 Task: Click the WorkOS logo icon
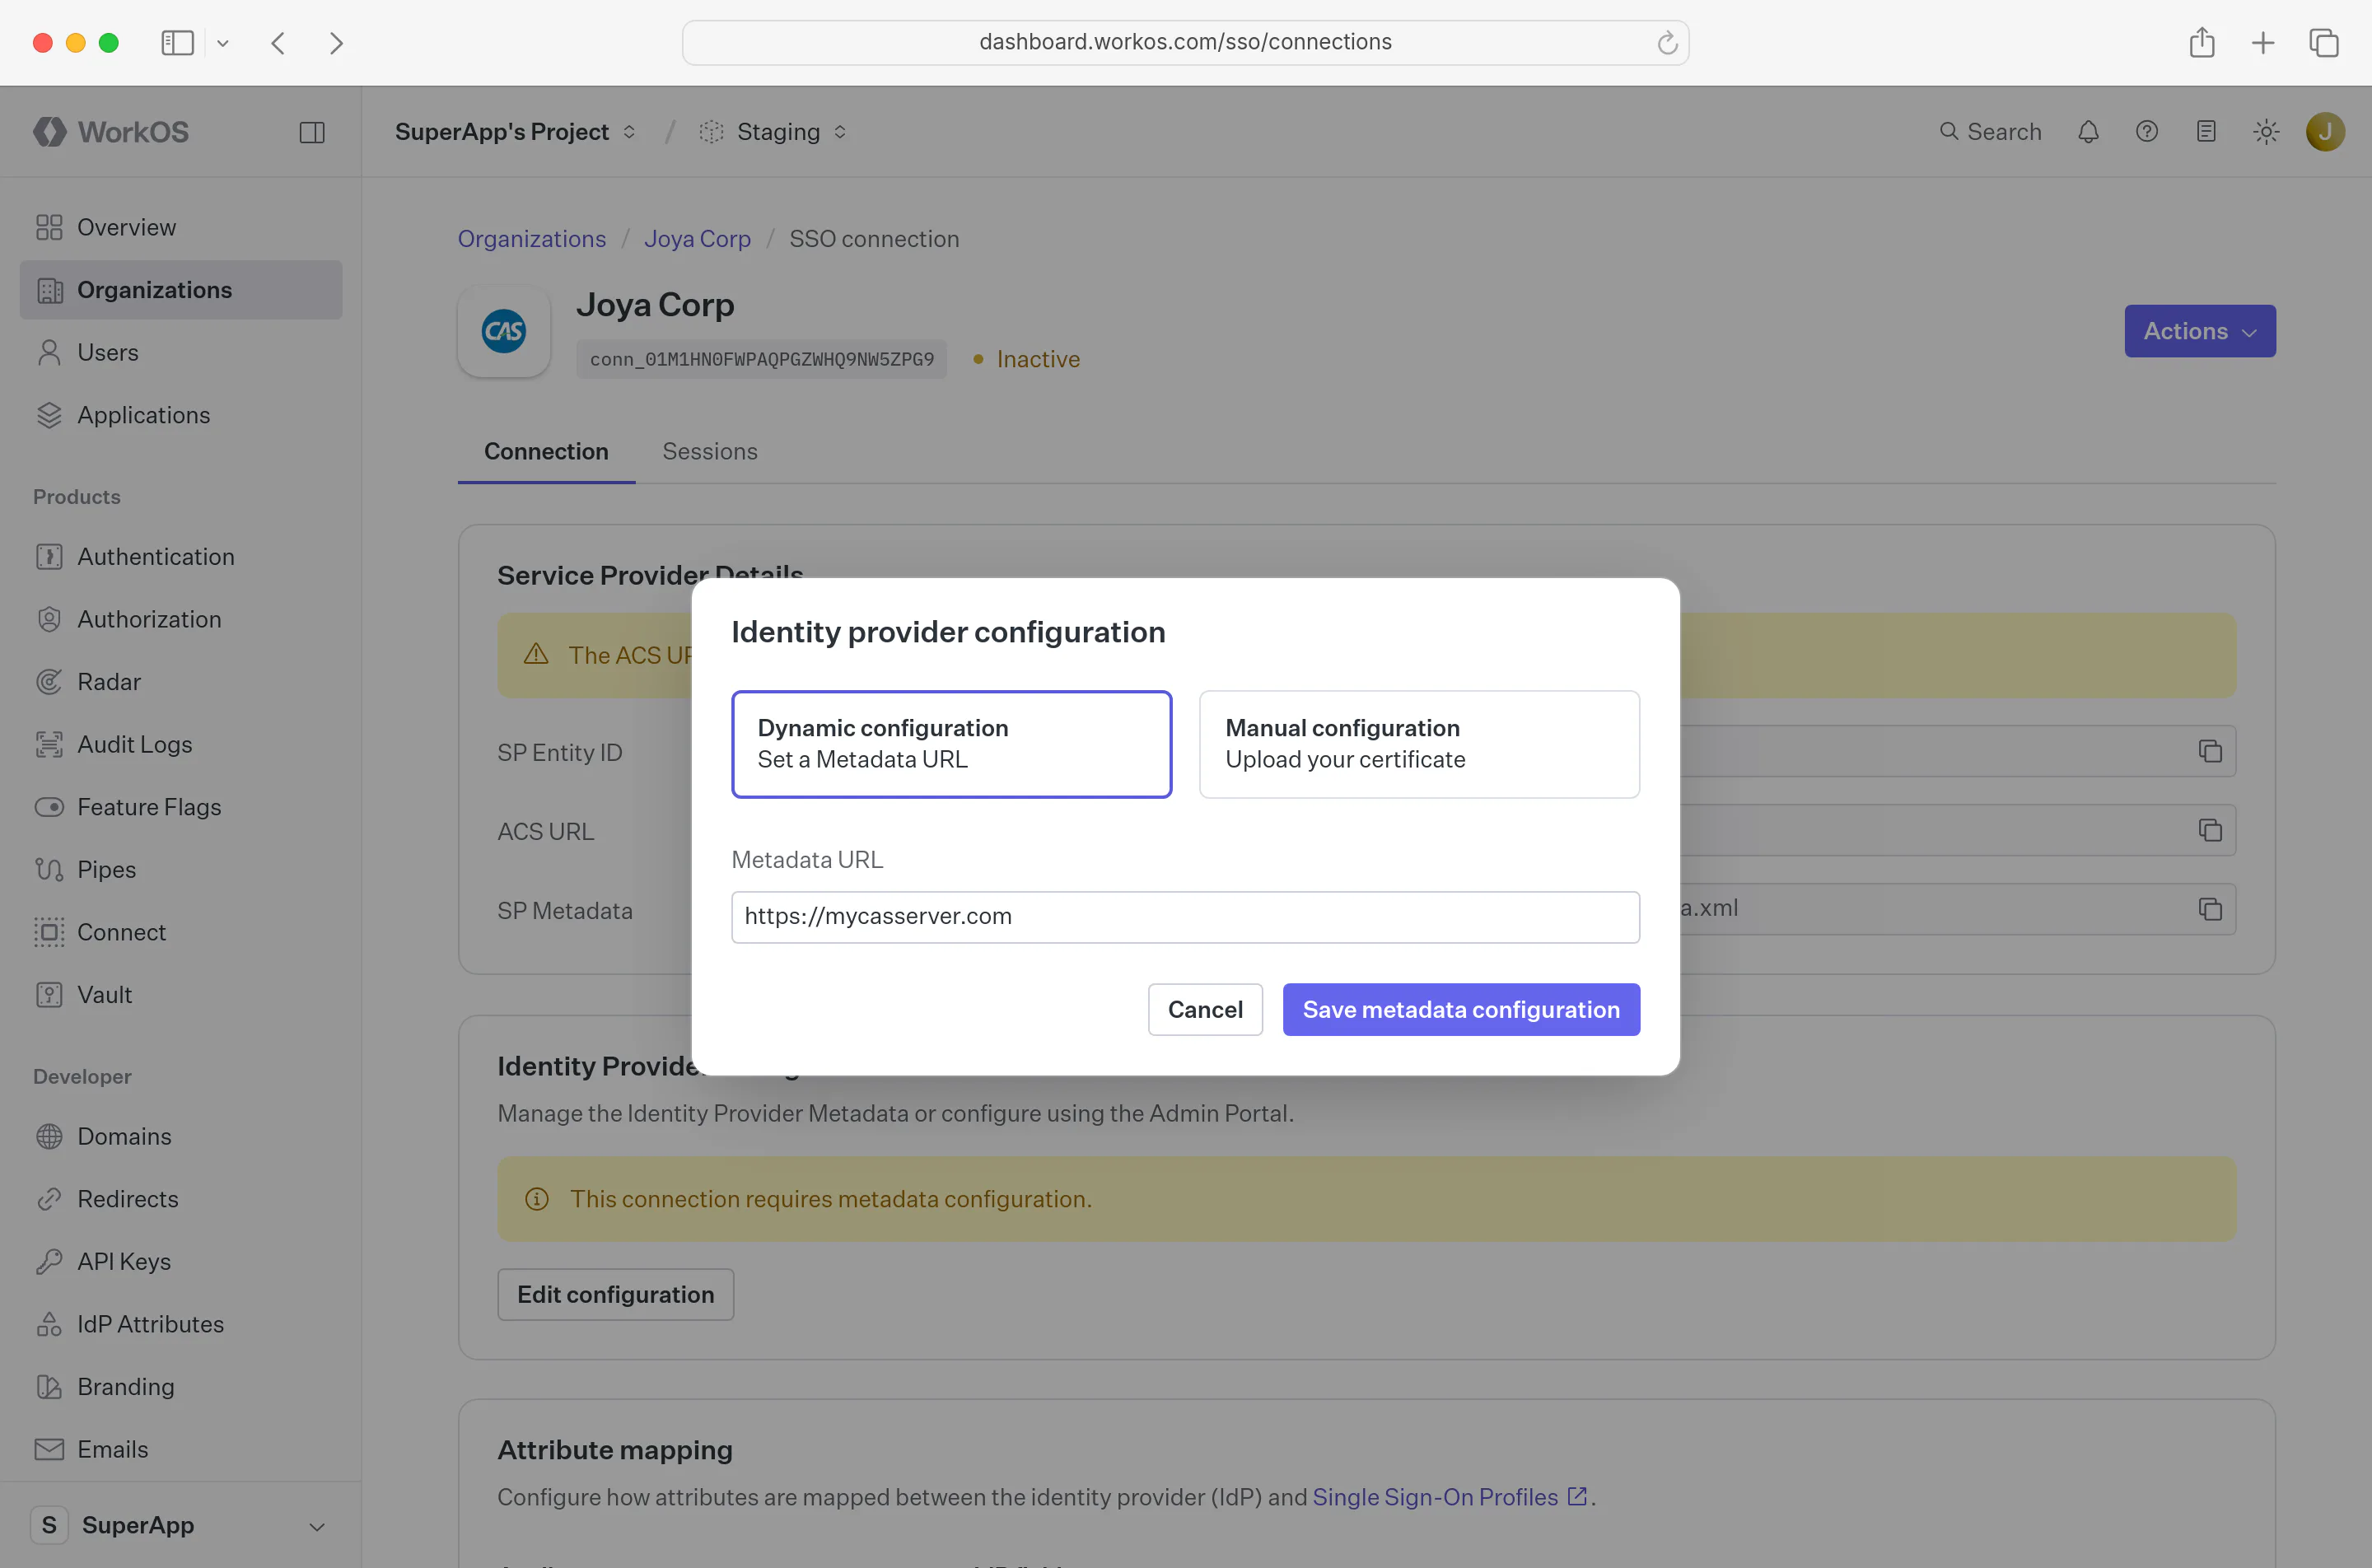pyautogui.click(x=49, y=132)
